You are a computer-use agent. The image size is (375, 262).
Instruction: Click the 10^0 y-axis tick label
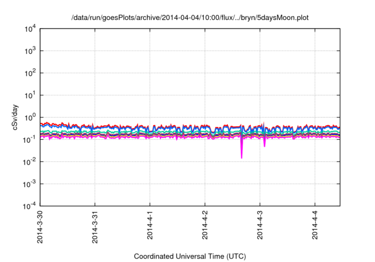(x=30, y=118)
